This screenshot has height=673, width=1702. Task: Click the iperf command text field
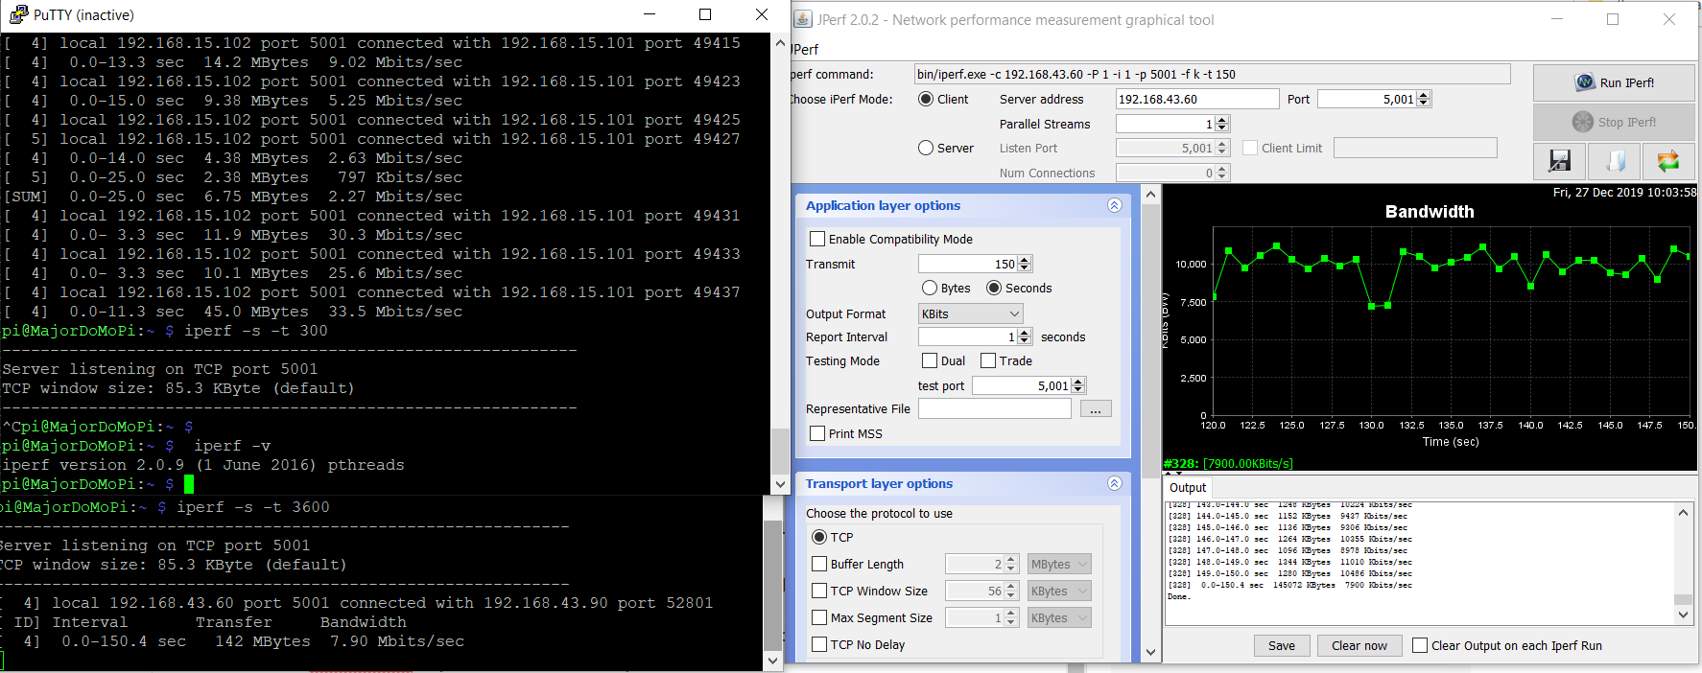pos(1213,74)
